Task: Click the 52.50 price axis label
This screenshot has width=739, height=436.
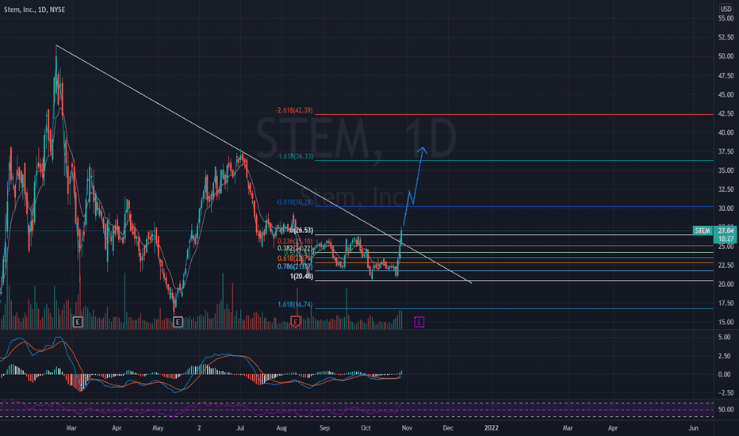Action: click(726, 37)
